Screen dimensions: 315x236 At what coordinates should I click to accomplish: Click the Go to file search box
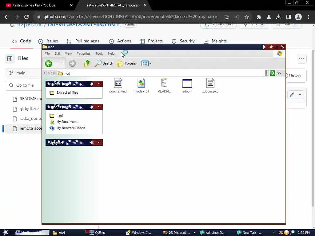(23, 85)
